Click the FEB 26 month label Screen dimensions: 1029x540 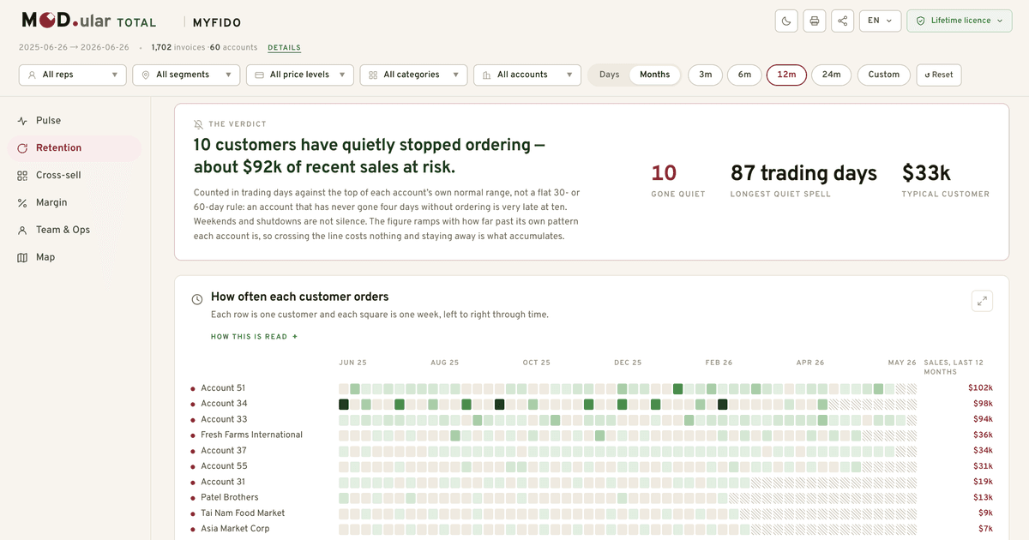click(719, 363)
